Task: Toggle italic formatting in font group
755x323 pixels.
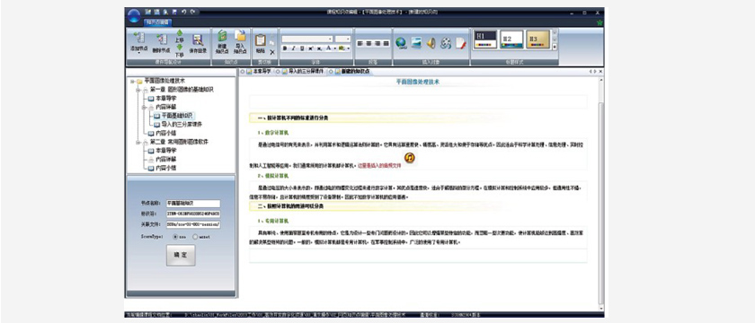Action: (293, 48)
